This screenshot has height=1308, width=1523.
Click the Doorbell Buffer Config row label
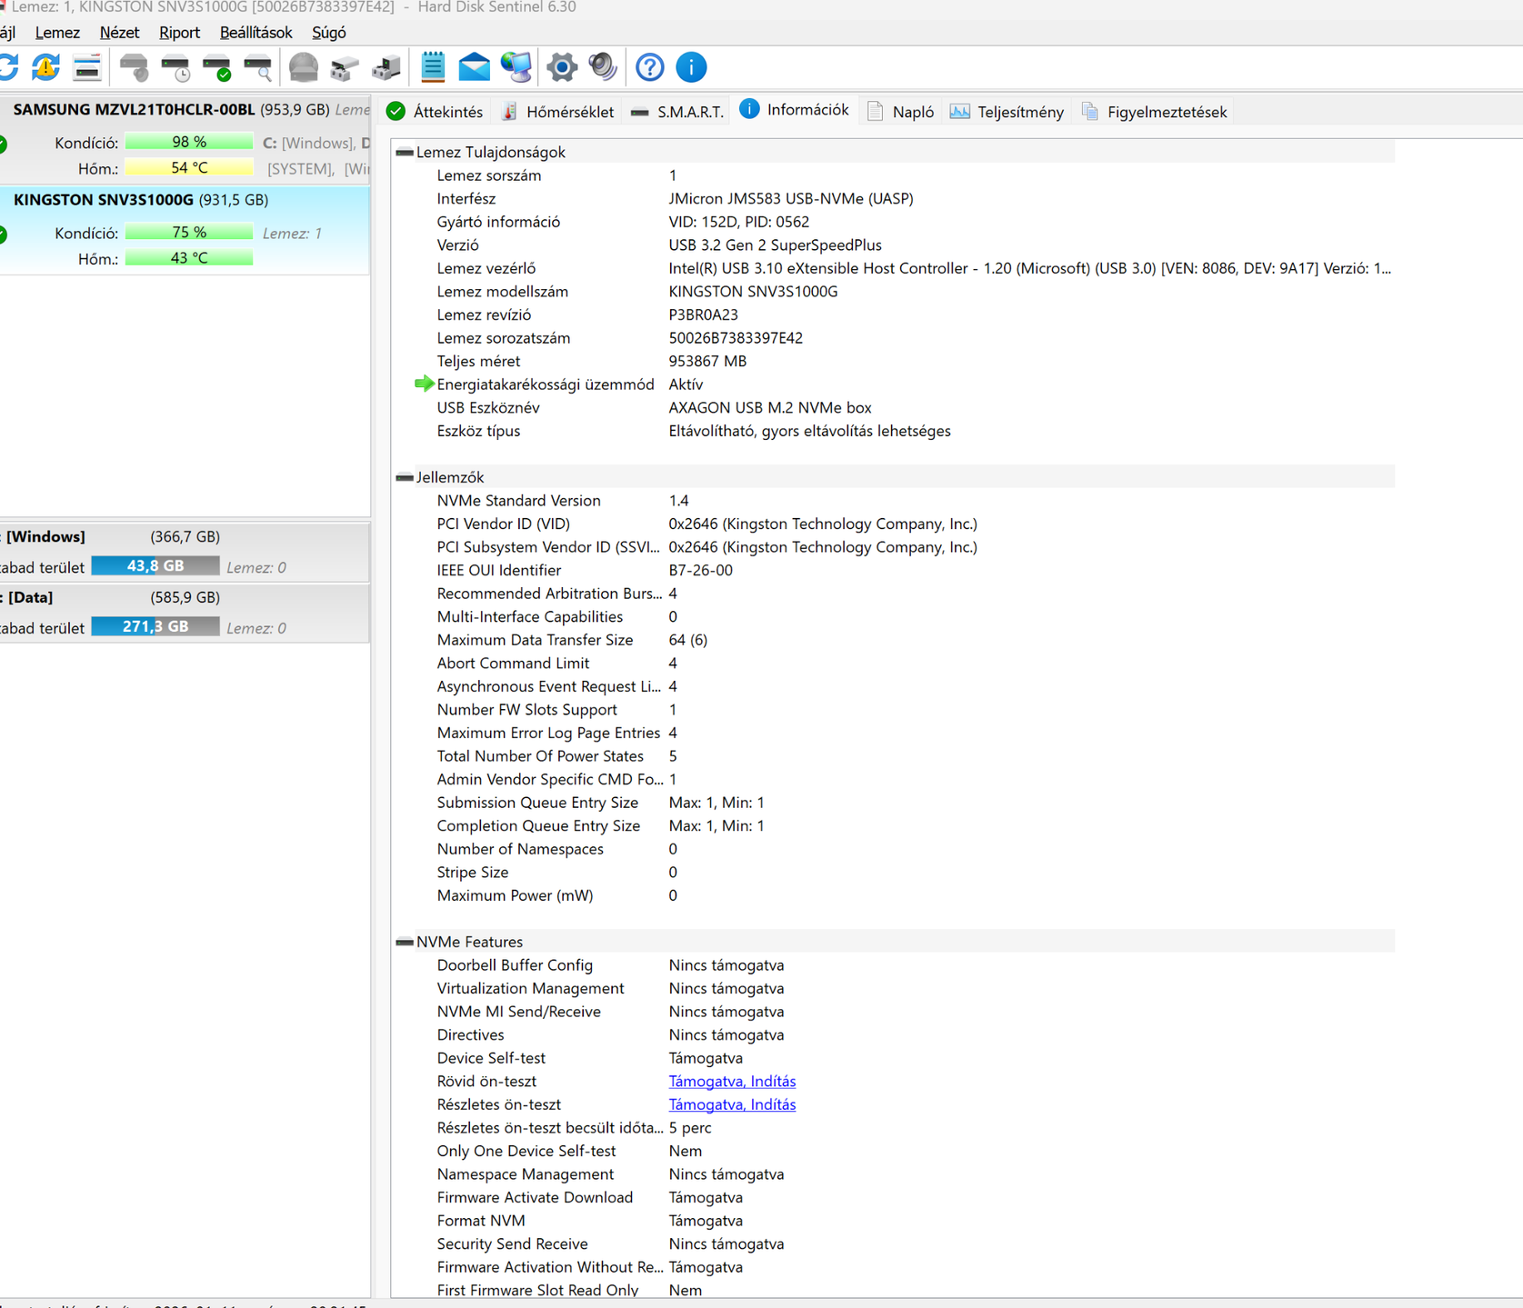pyautogui.click(x=515, y=965)
